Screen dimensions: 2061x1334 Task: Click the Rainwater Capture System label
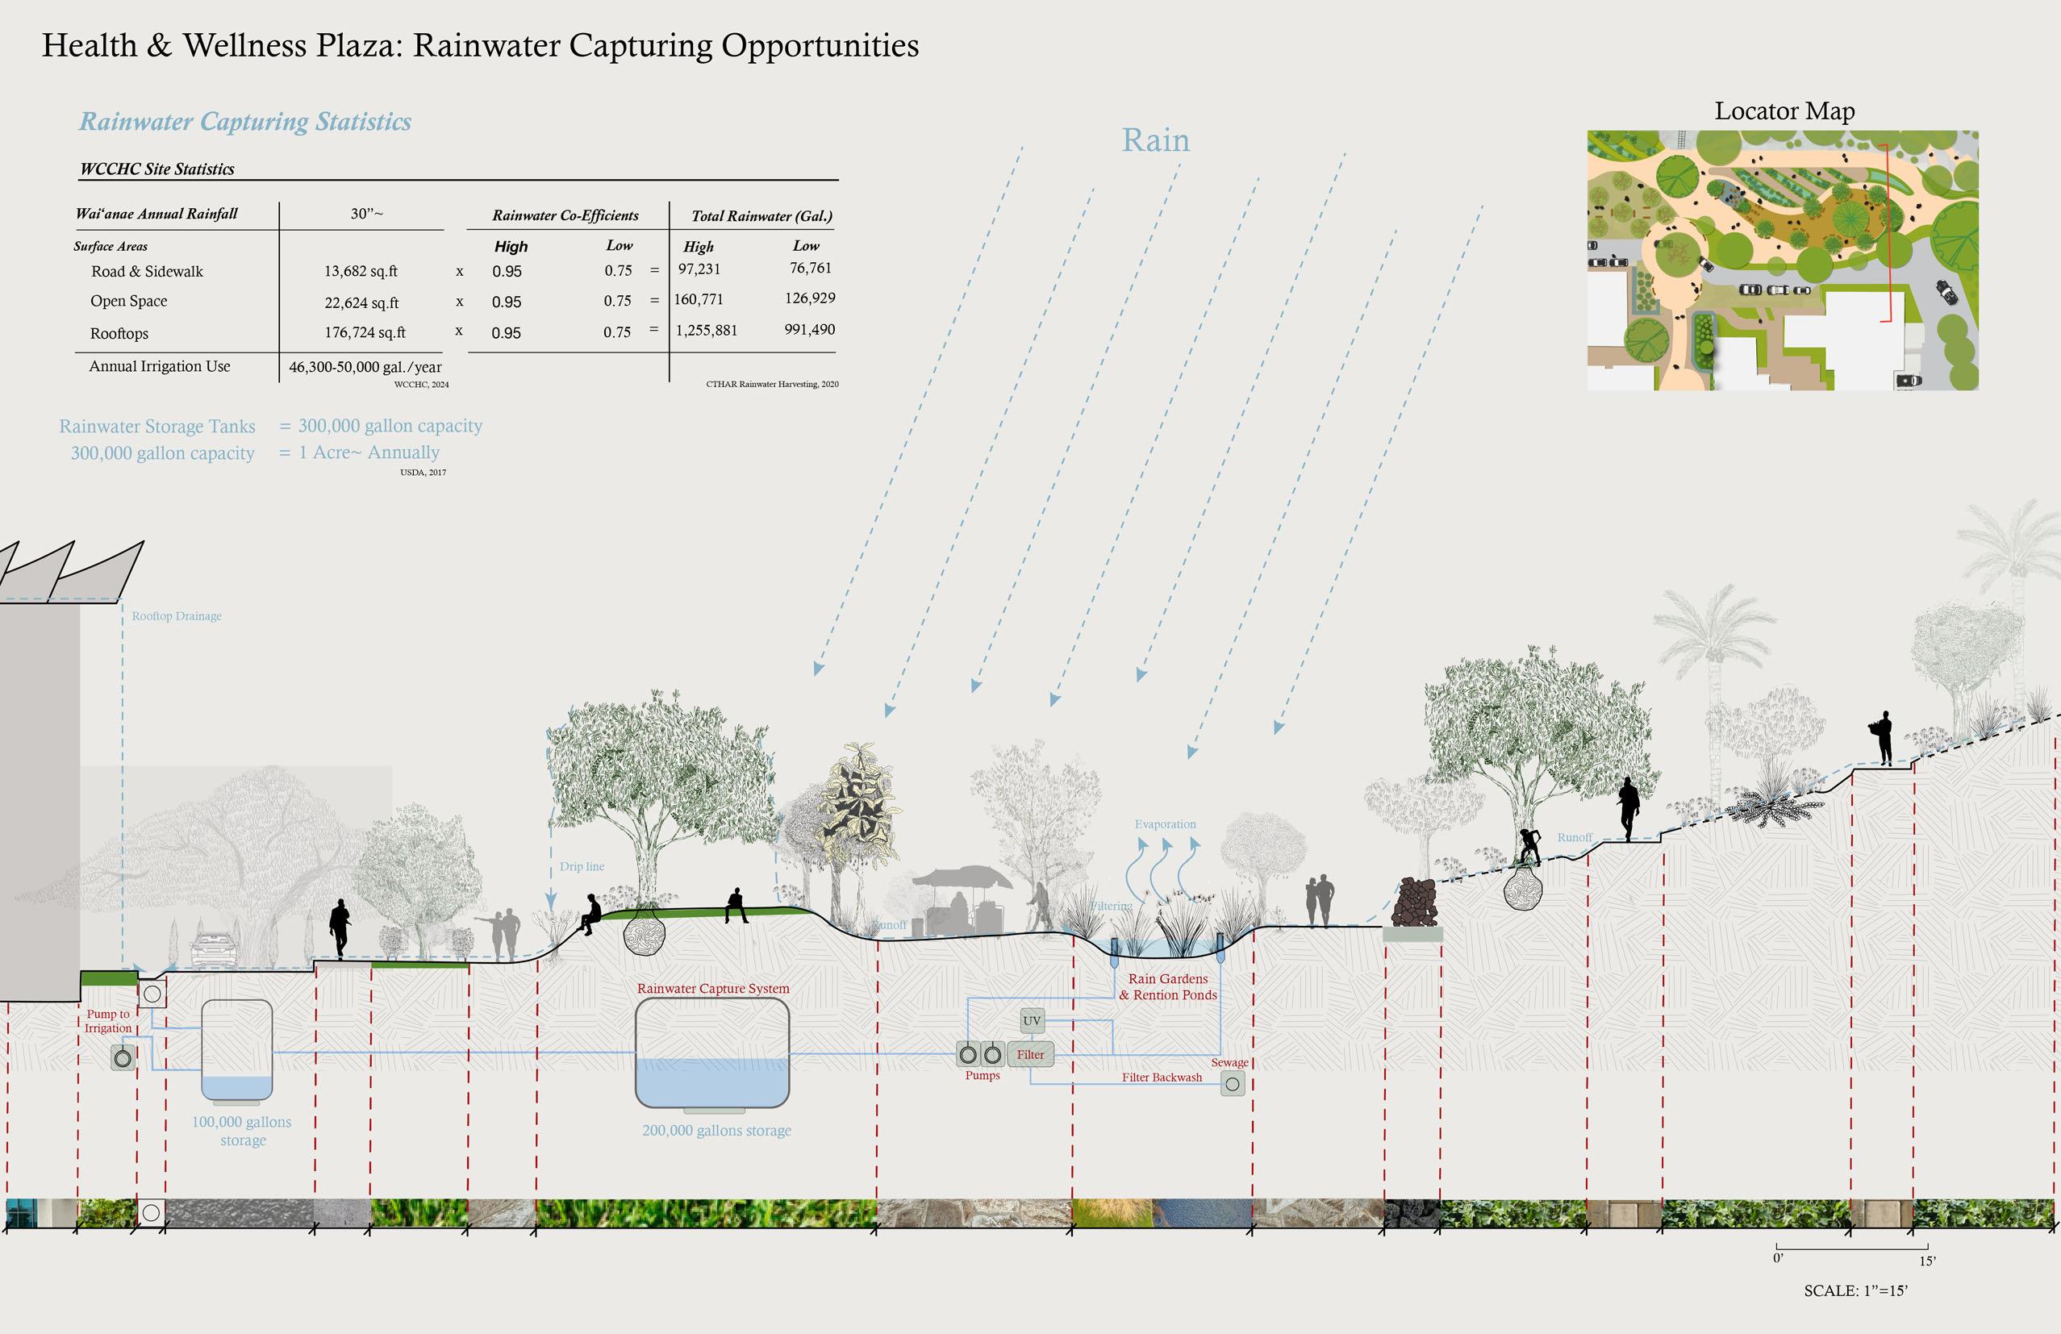[713, 988]
